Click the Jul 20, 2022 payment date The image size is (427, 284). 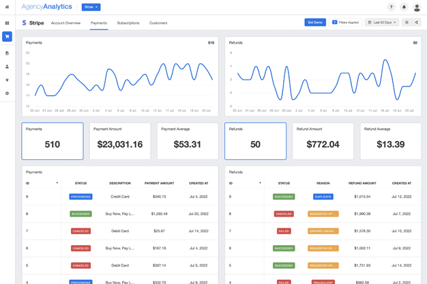point(198,214)
